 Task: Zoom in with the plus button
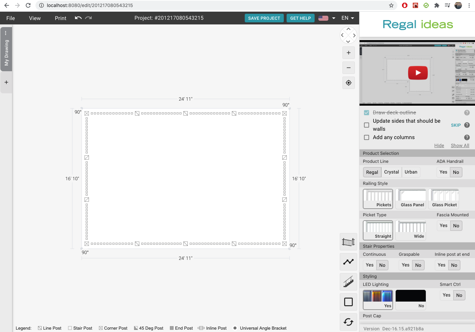(x=348, y=53)
